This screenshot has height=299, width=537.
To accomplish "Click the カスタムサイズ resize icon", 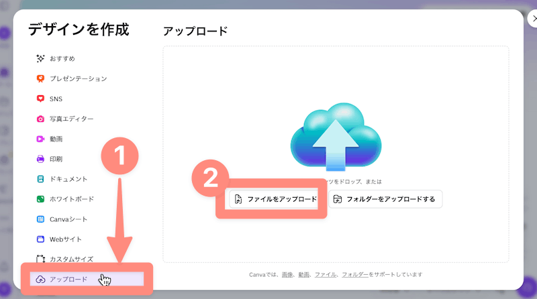I will pyautogui.click(x=40, y=259).
